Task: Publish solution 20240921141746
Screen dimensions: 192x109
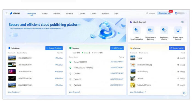Action: (59, 78)
